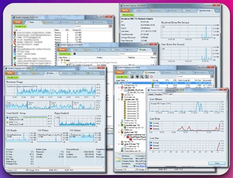Sort by Publisher column in Autoruns window
The height and width of the screenshot is (178, 233).
coord(131,58)
